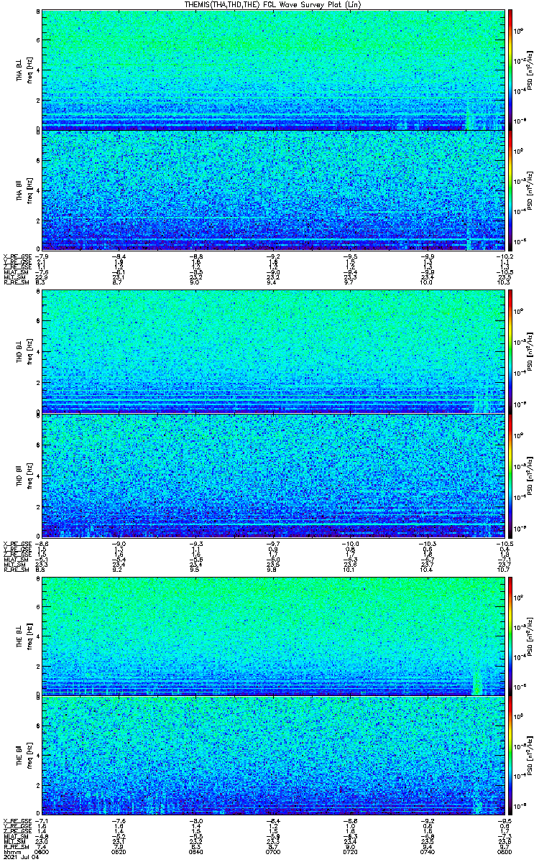Click the PSD color bar beside THA B-perpendicular
This screenshot has height=862, width=539.
[510, 70]
